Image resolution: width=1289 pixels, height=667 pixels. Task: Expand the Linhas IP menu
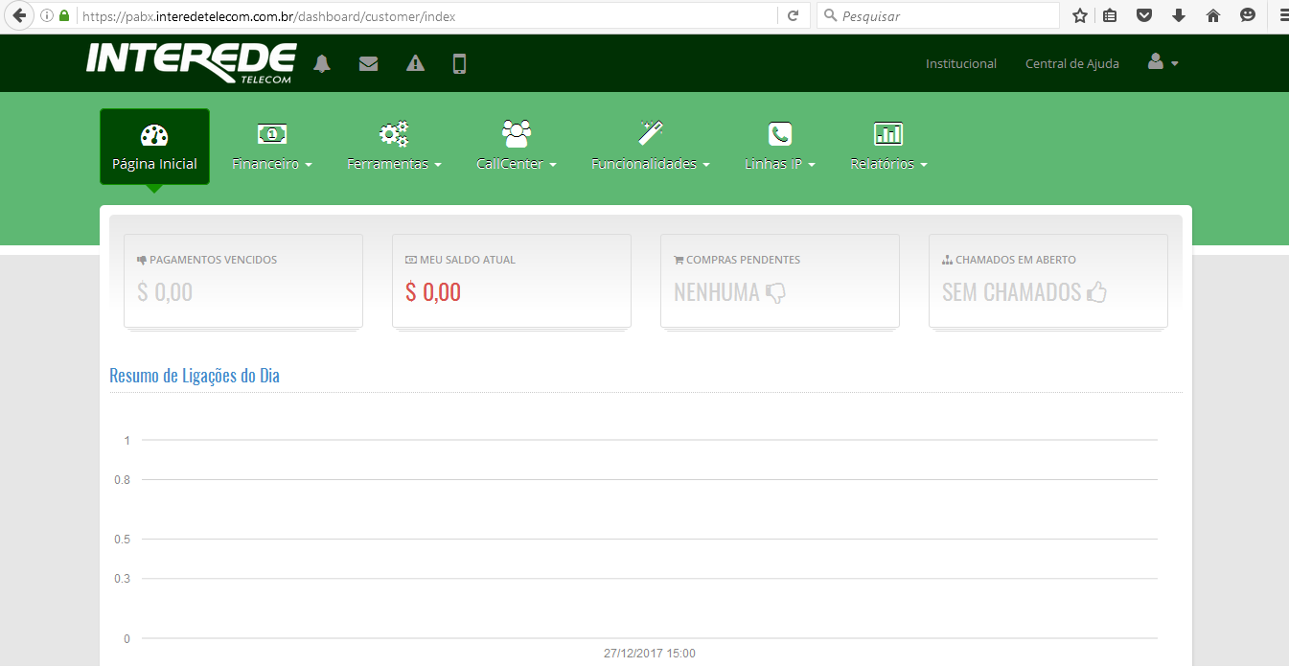[779, 148]
